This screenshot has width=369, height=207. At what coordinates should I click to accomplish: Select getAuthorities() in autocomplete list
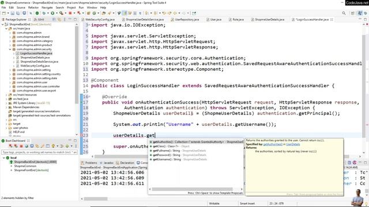197,142
